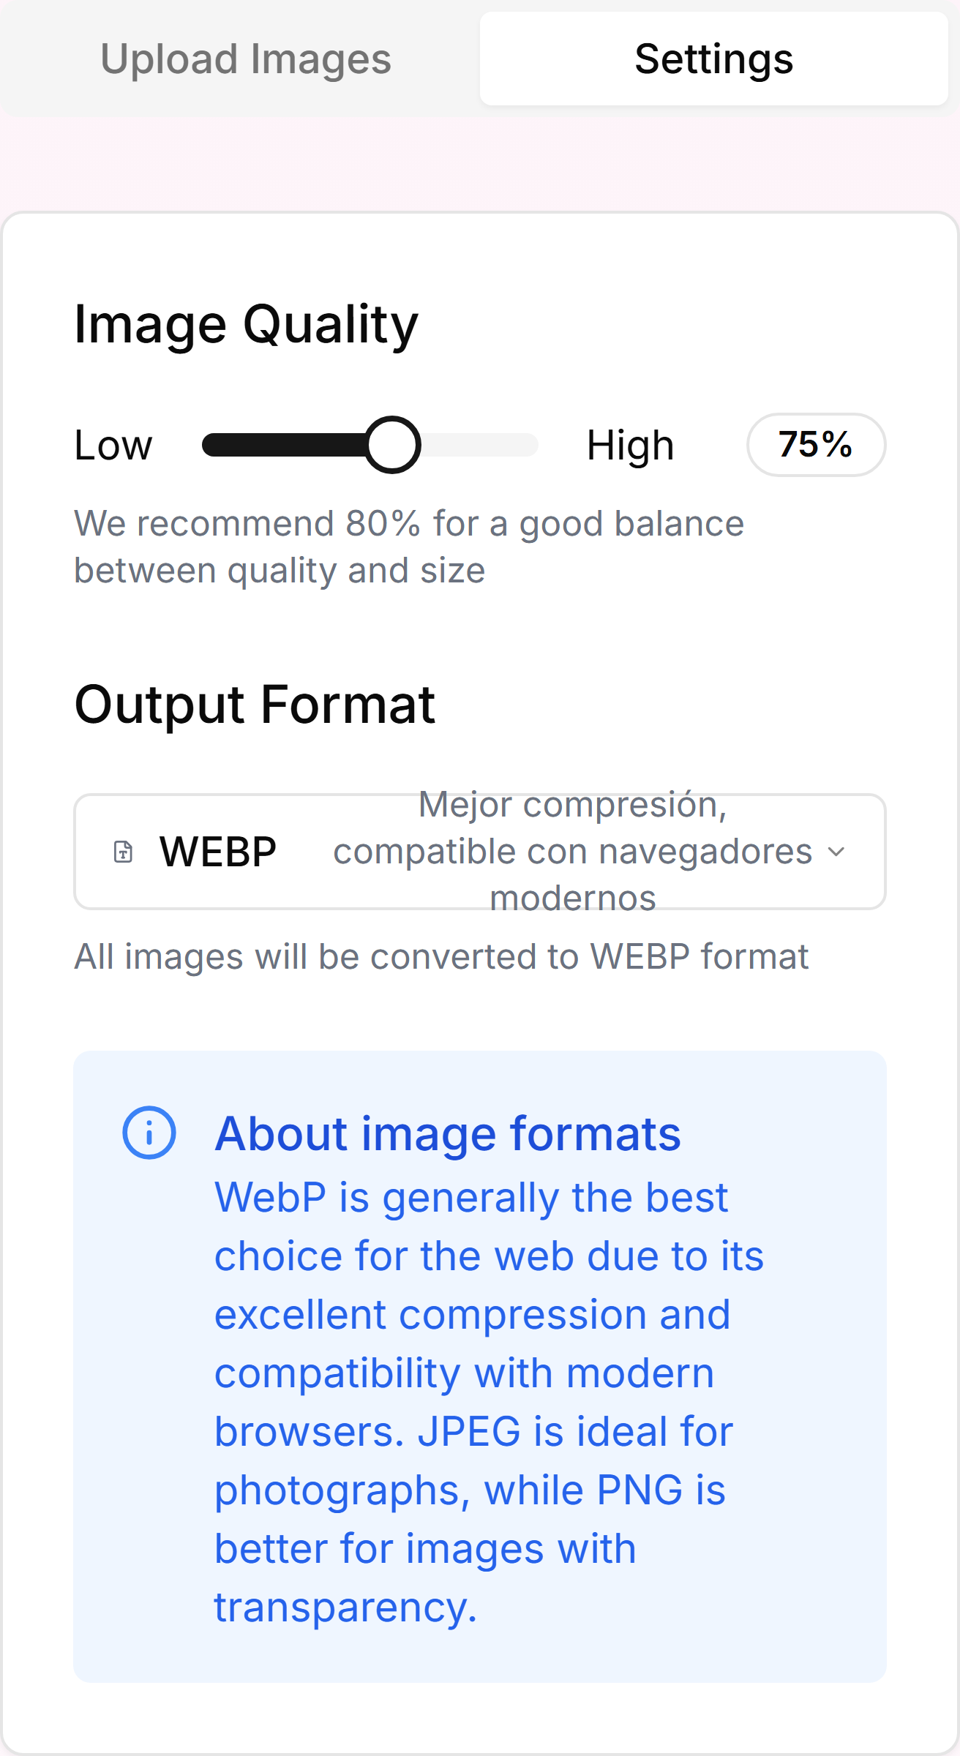Viewport: 960px width, 1756px height.
Task: Click the High label beside the slider
Action: 630,445
